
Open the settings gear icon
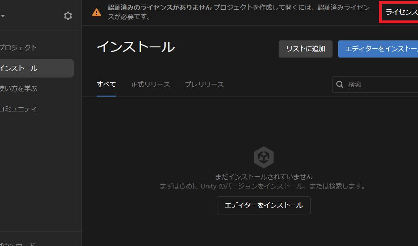coord(68,16)
